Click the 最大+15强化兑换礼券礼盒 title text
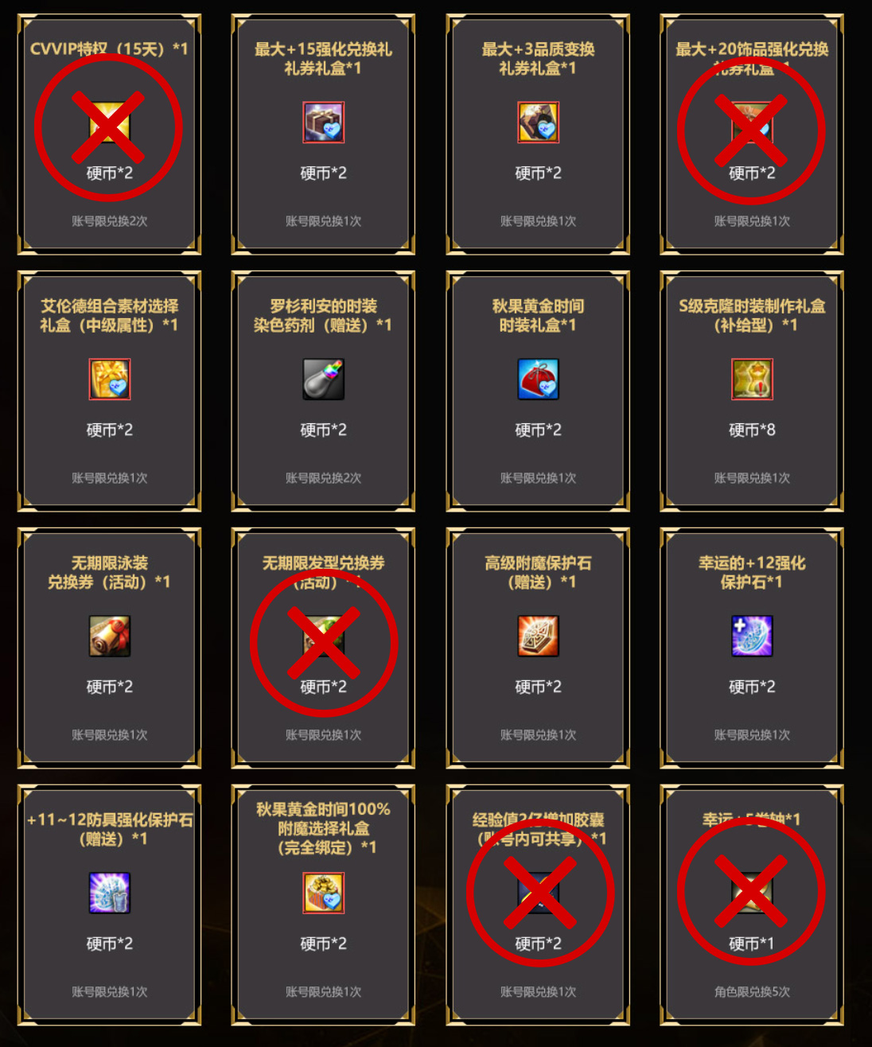Viewport: 872px width, 1047px height. coord(323,59)
